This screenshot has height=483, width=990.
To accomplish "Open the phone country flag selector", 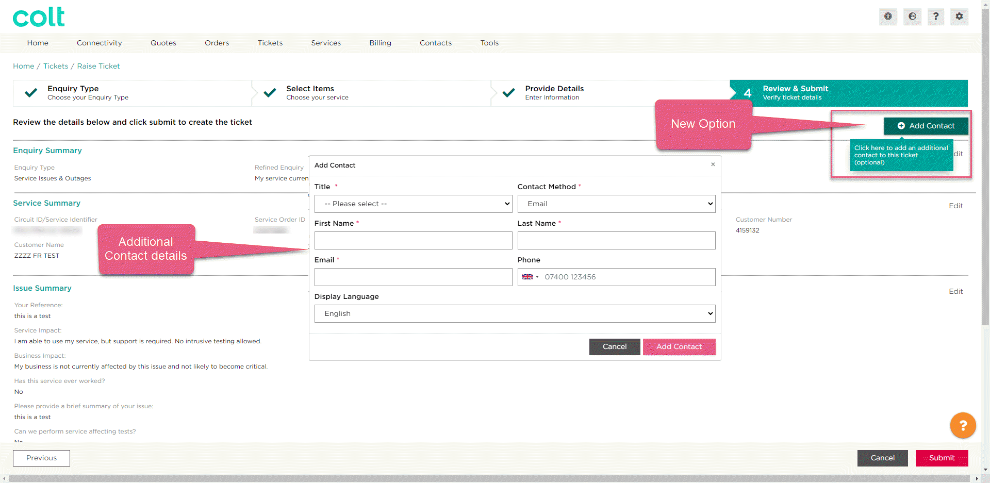I will (x=530, y=277).
